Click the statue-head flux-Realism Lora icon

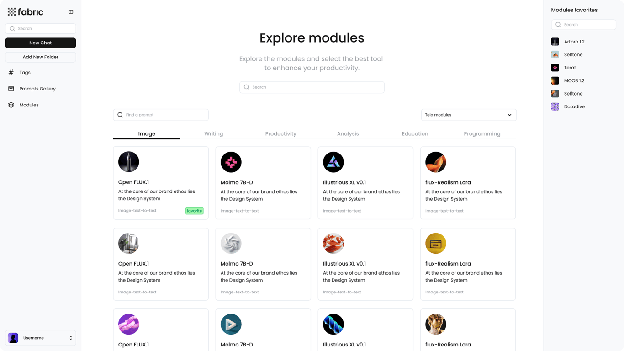click(436, 324)
